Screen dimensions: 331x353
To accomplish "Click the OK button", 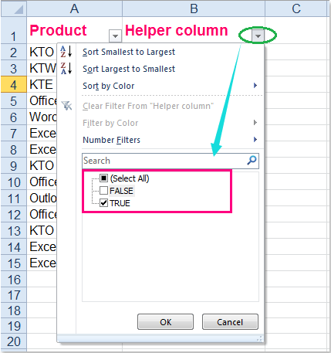I will (165, 322).
